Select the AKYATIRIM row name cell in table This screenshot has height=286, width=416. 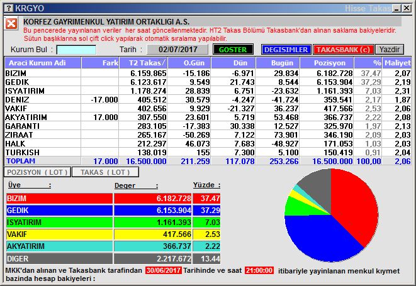43,117
